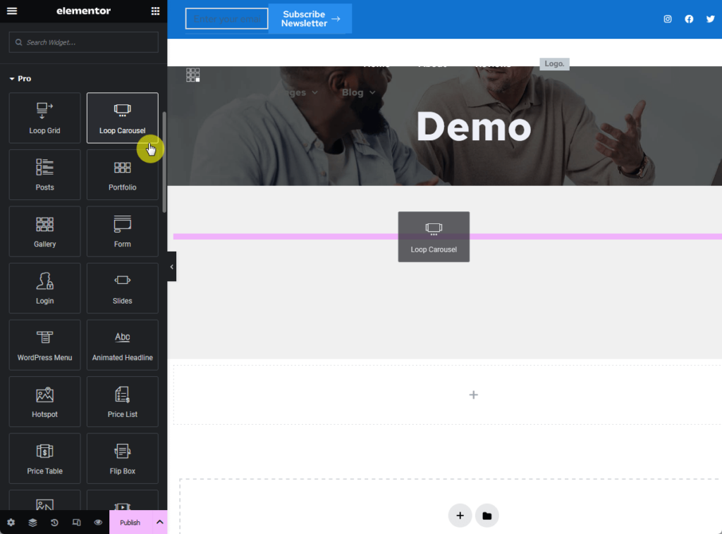
Task: Select the Posts widget
Action: coord(44,175)
